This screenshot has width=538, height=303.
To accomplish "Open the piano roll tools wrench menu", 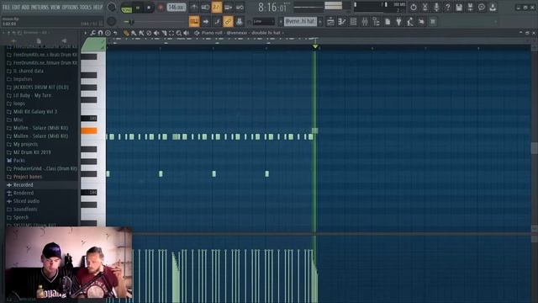I will tap(93, 33).
